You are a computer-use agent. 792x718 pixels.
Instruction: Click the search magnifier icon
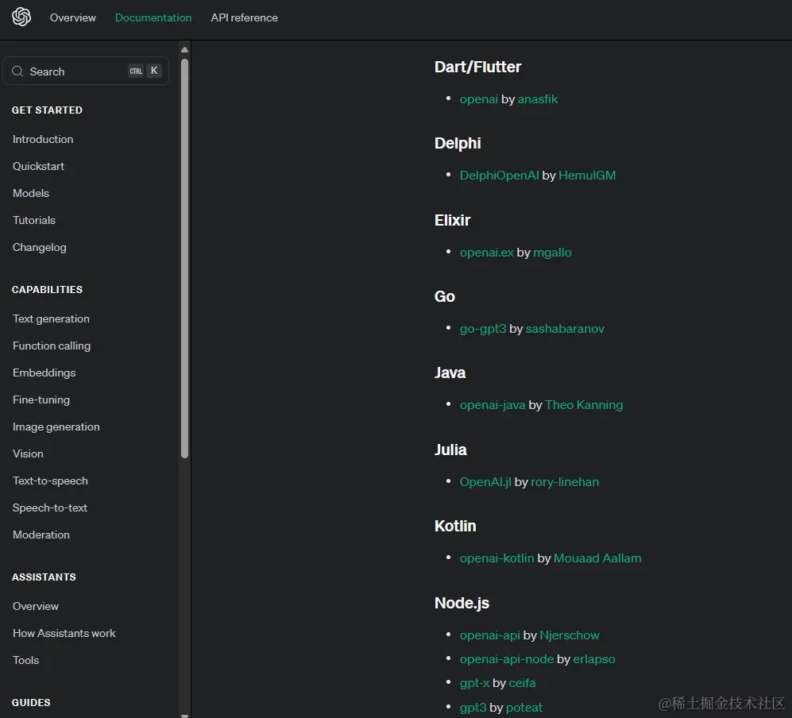(17, 71)
